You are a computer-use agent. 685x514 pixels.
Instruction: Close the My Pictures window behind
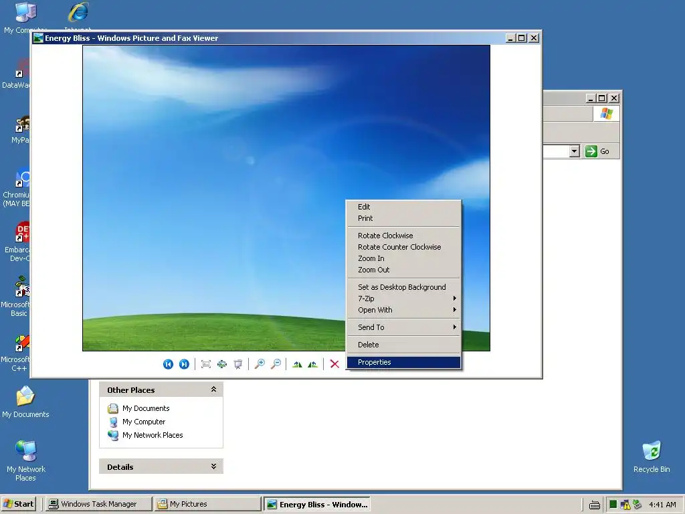[x=614, y=98]
